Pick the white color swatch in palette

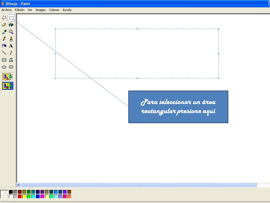[x=11, y=196]
